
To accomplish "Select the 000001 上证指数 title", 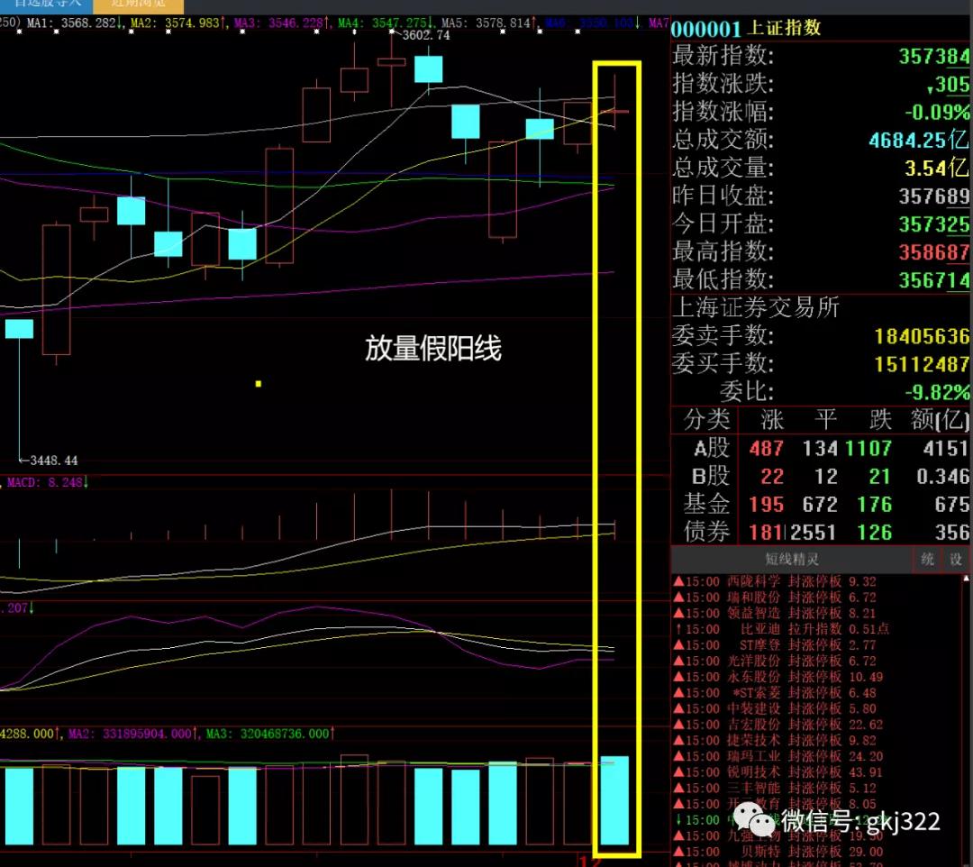I will point(747,29).
